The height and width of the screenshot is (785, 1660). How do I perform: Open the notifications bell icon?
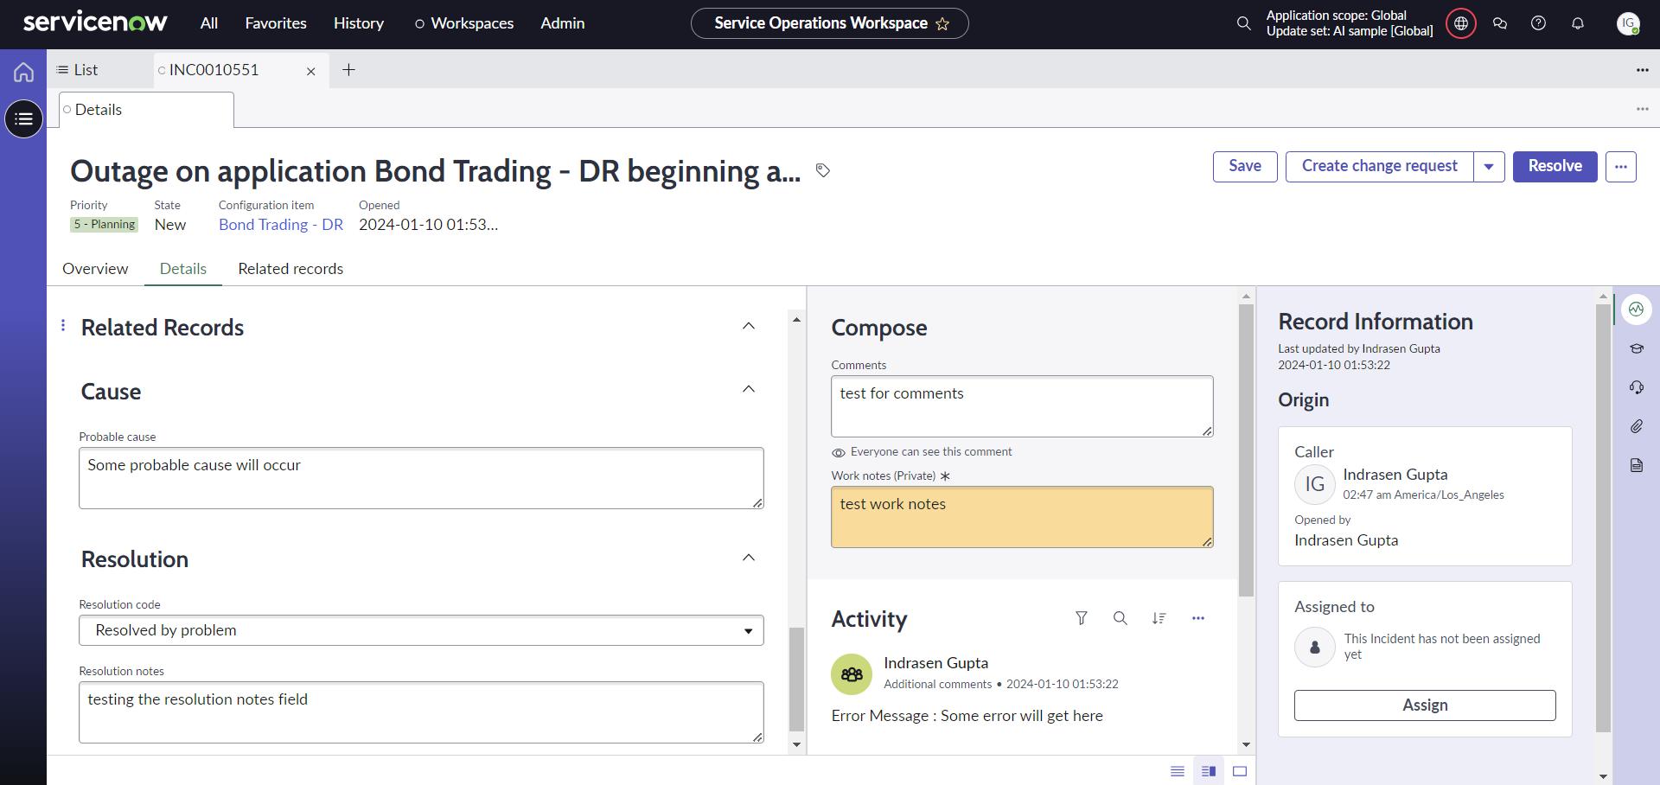click(1577, 23)
